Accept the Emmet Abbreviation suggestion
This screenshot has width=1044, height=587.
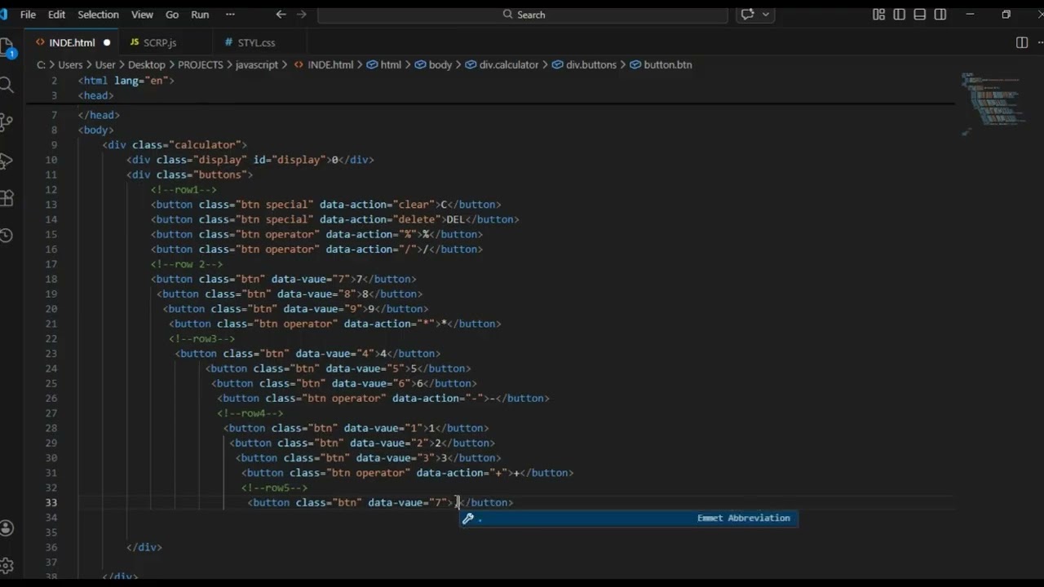[629, 519]
